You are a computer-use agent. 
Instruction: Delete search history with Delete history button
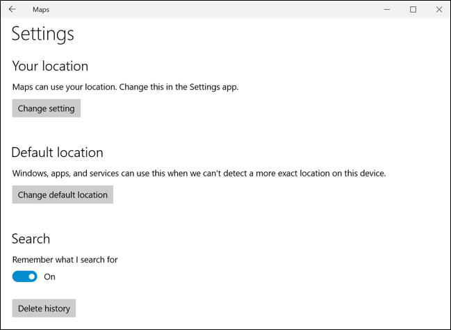(x=44, y=308)
